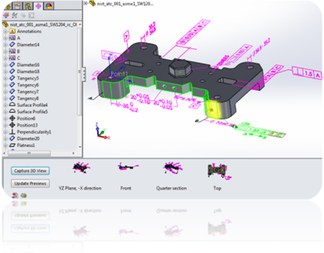Expand the Tangency6 node
Viewport: 324px width, 253px height.
(5, 85)
